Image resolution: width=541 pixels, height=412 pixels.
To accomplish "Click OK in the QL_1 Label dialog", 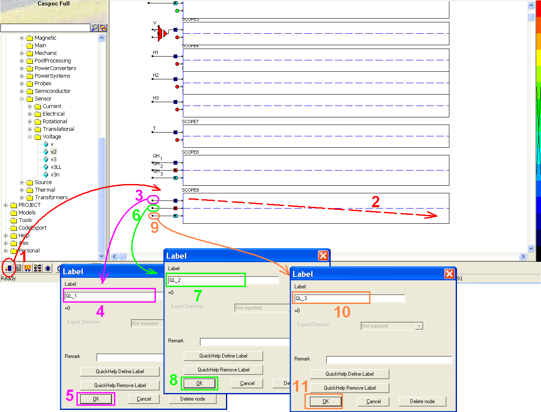I will tap(96, 399).
